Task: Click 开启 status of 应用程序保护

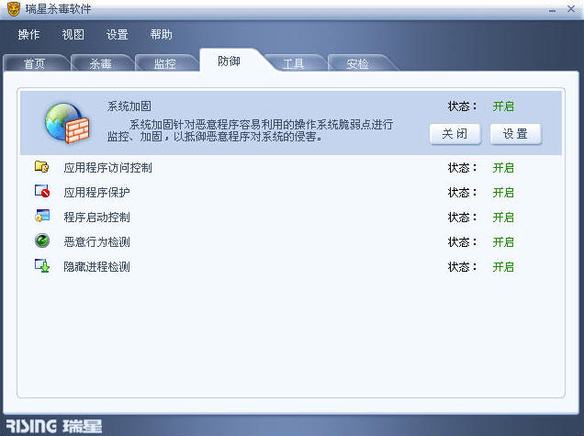Action: 503,193
